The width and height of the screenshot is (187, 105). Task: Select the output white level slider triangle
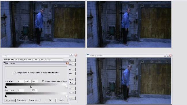point(66,96)
